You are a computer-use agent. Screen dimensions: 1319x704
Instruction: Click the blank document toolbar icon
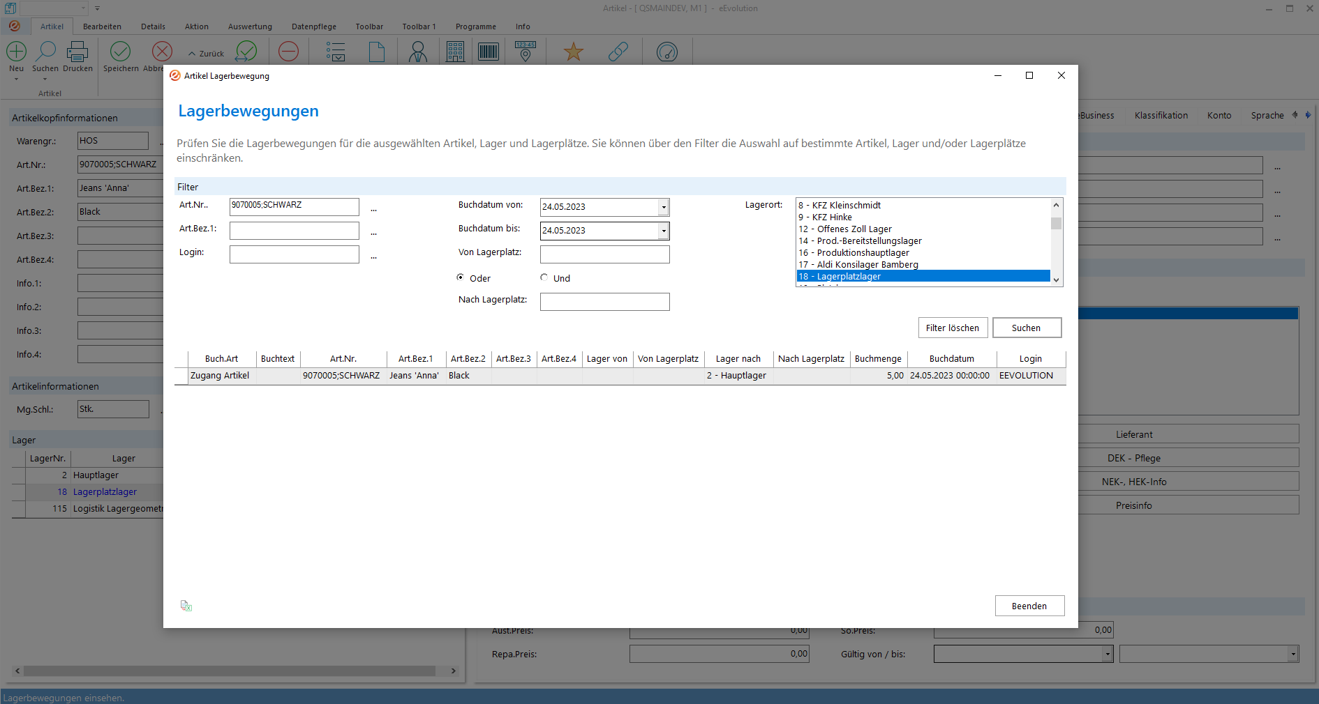(377, 52)
